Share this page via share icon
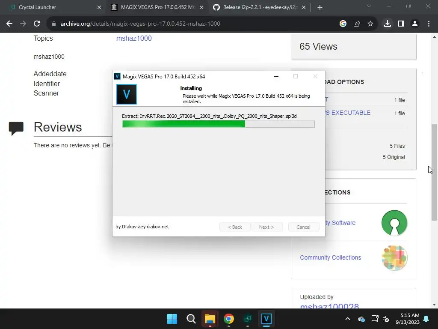 pyautogui.click(x=357, y=24)
